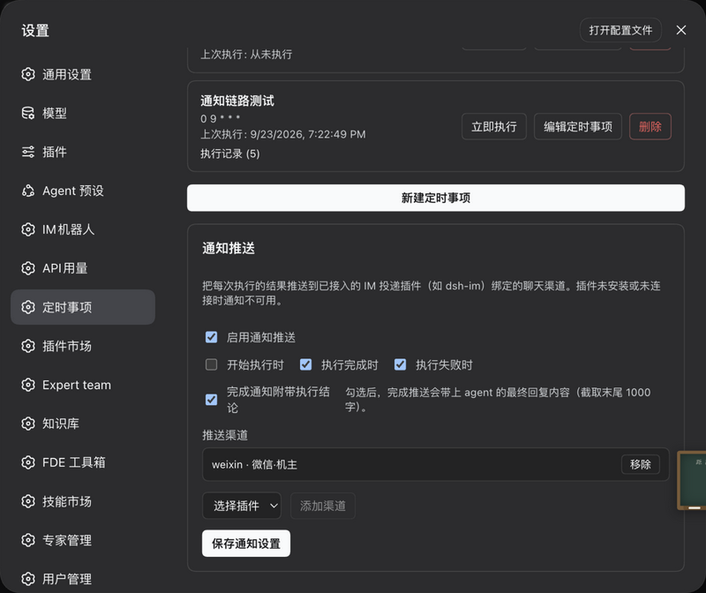This screenshot has width=706, height=593.
Task: Click the 新建定时事项 button
Action: 436,198
